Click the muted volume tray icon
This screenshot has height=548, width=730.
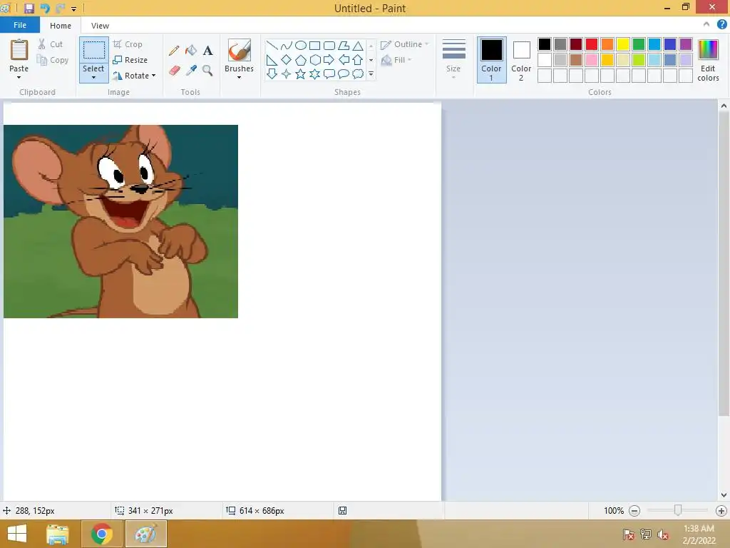click(662, 534)
